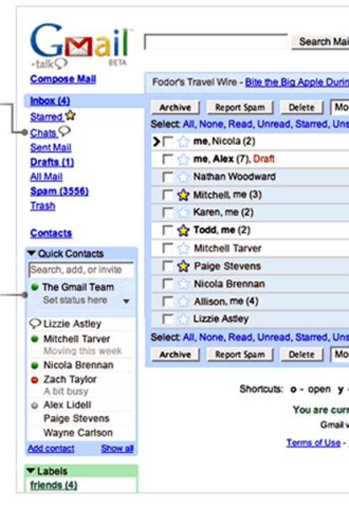349x508 pixels.
Task: Open the friends (4) label
Action: coord(53,485)
